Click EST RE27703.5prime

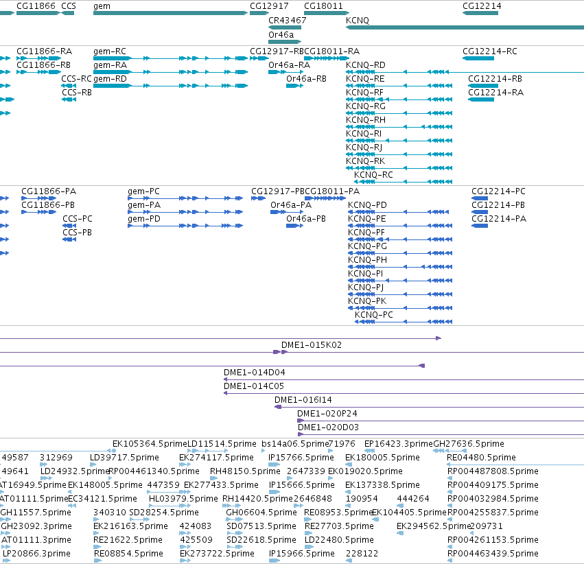(309, 533)
